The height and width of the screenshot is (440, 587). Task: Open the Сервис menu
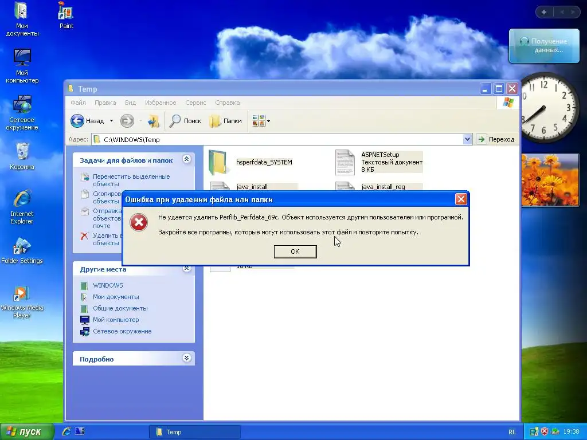[195, 103]
